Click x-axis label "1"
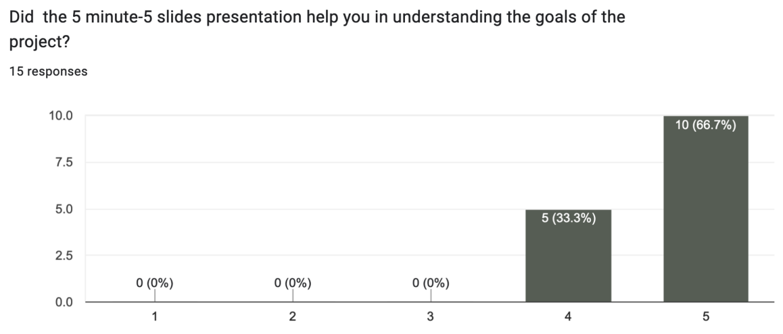This screenshot has width=783, height=334. coord(155,317)
